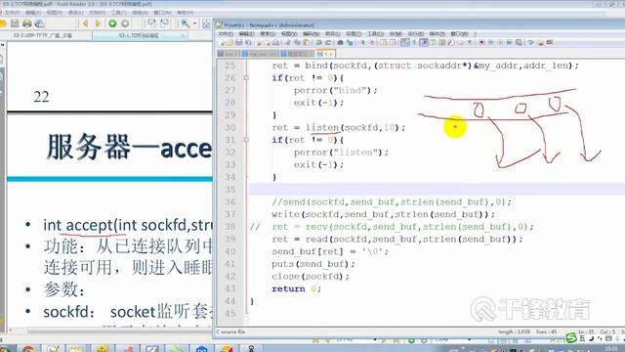Click the Replace icon in Notepad++ toolbar

coord(350,42)
